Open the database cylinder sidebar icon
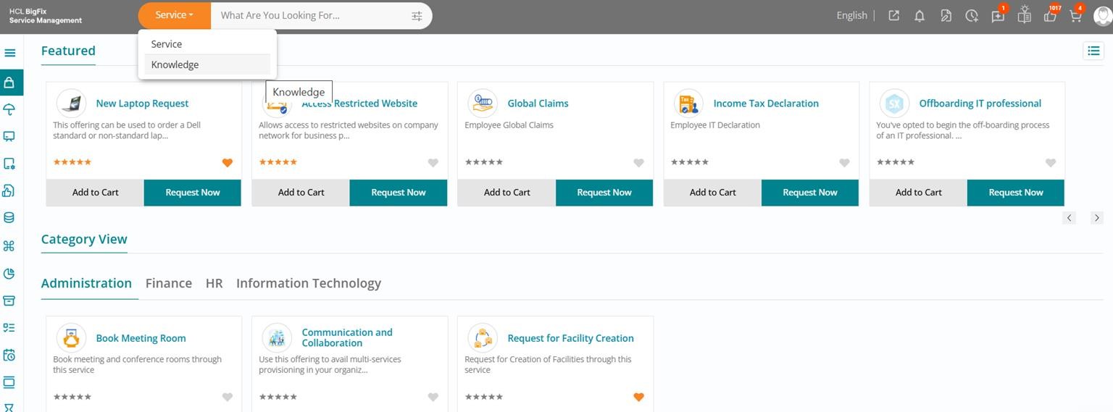 (9, 218)
